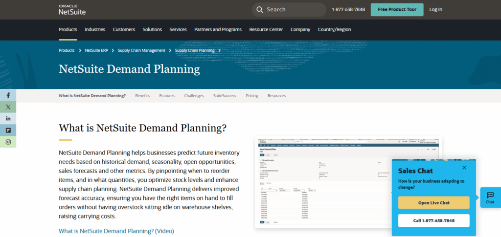Open the Resource Center menu

pyautogui.click(x=266, y=29)
